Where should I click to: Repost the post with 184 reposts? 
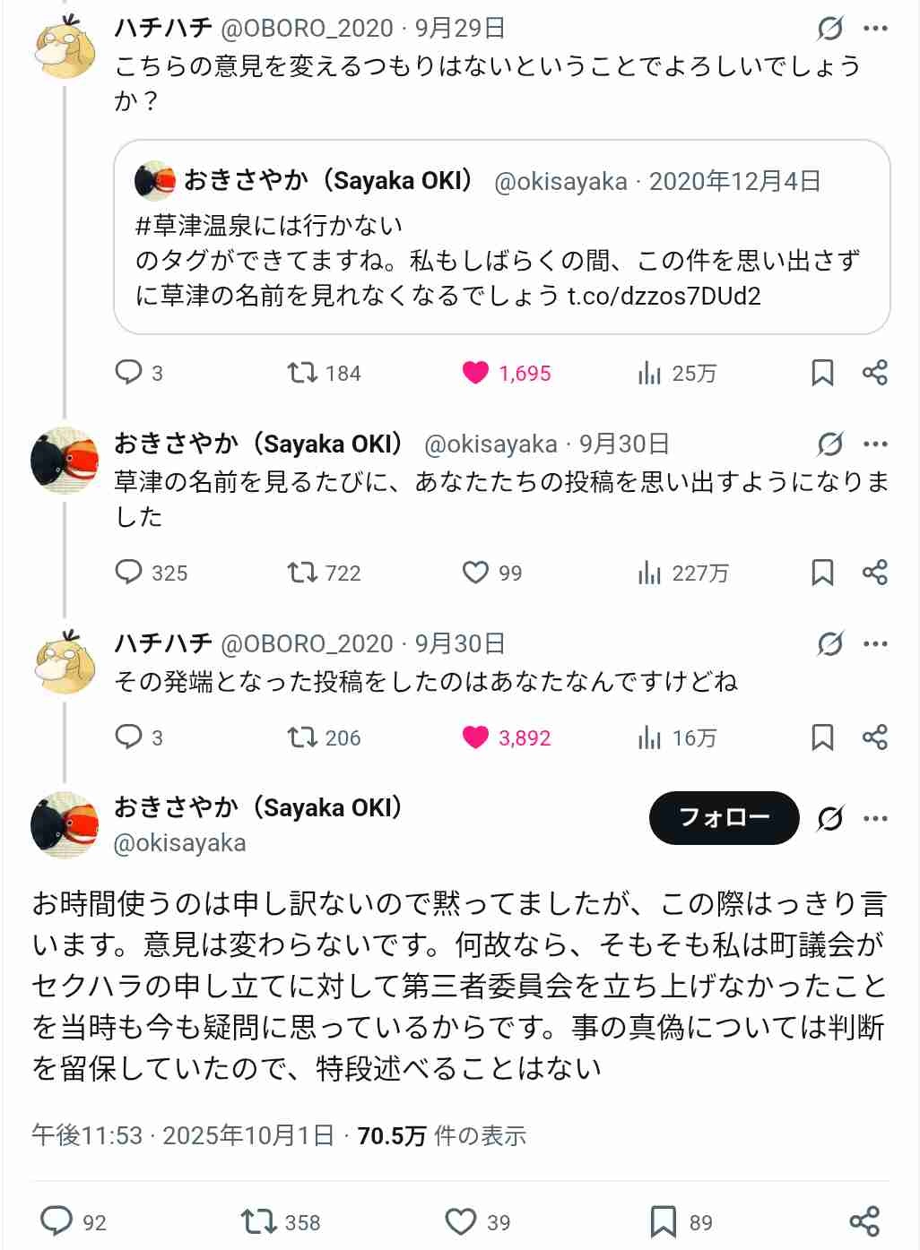pyautogui.click(x=302, y=372)
